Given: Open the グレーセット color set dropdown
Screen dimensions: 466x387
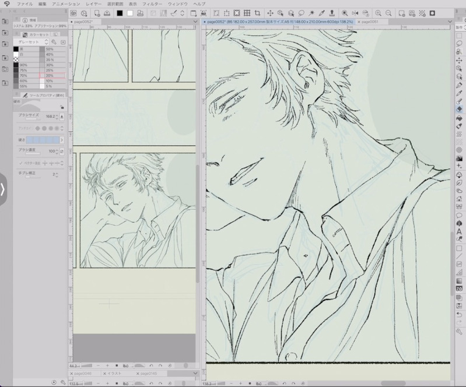Looking at the screenshot, I should 31,42.
